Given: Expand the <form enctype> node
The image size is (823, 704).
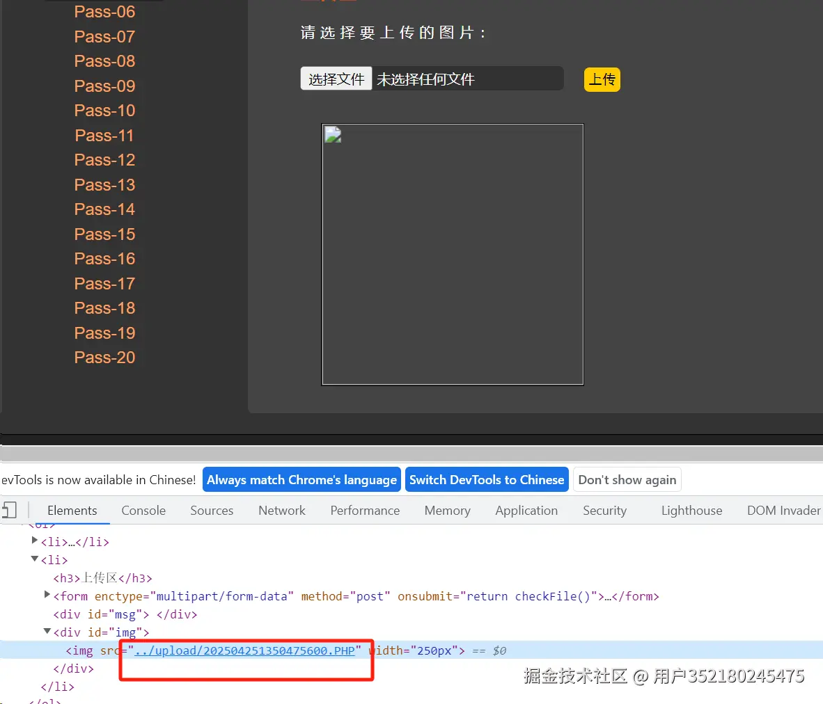Looking at the screenshot, I should [x=47, y=595].
